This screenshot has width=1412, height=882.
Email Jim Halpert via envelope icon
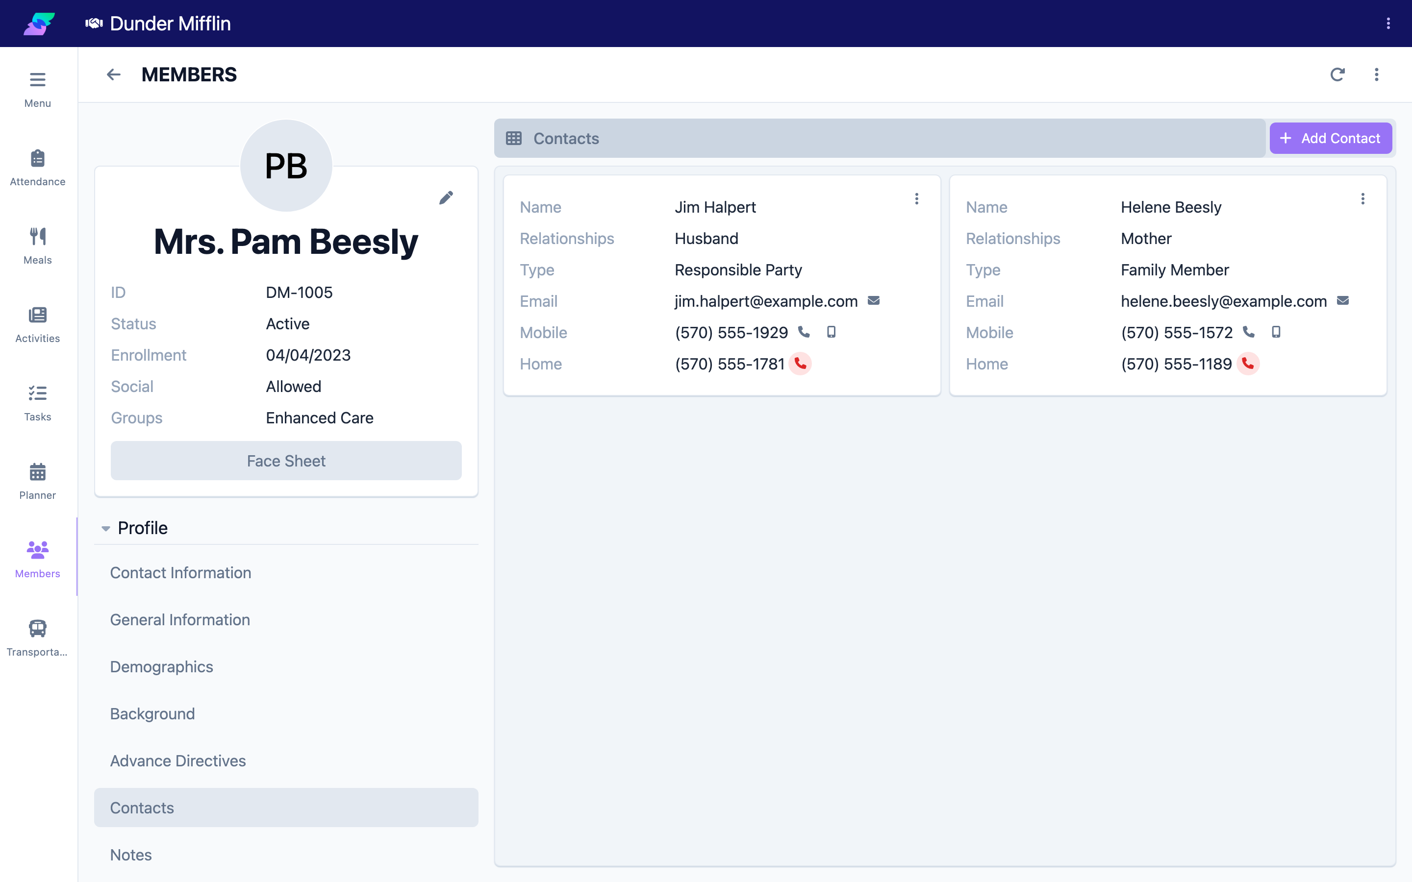click(874, 301)
